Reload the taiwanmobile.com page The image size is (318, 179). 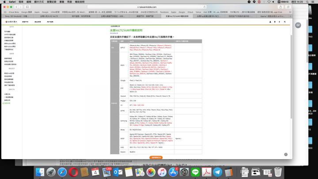pyautogui.click(x=204, y=7)
